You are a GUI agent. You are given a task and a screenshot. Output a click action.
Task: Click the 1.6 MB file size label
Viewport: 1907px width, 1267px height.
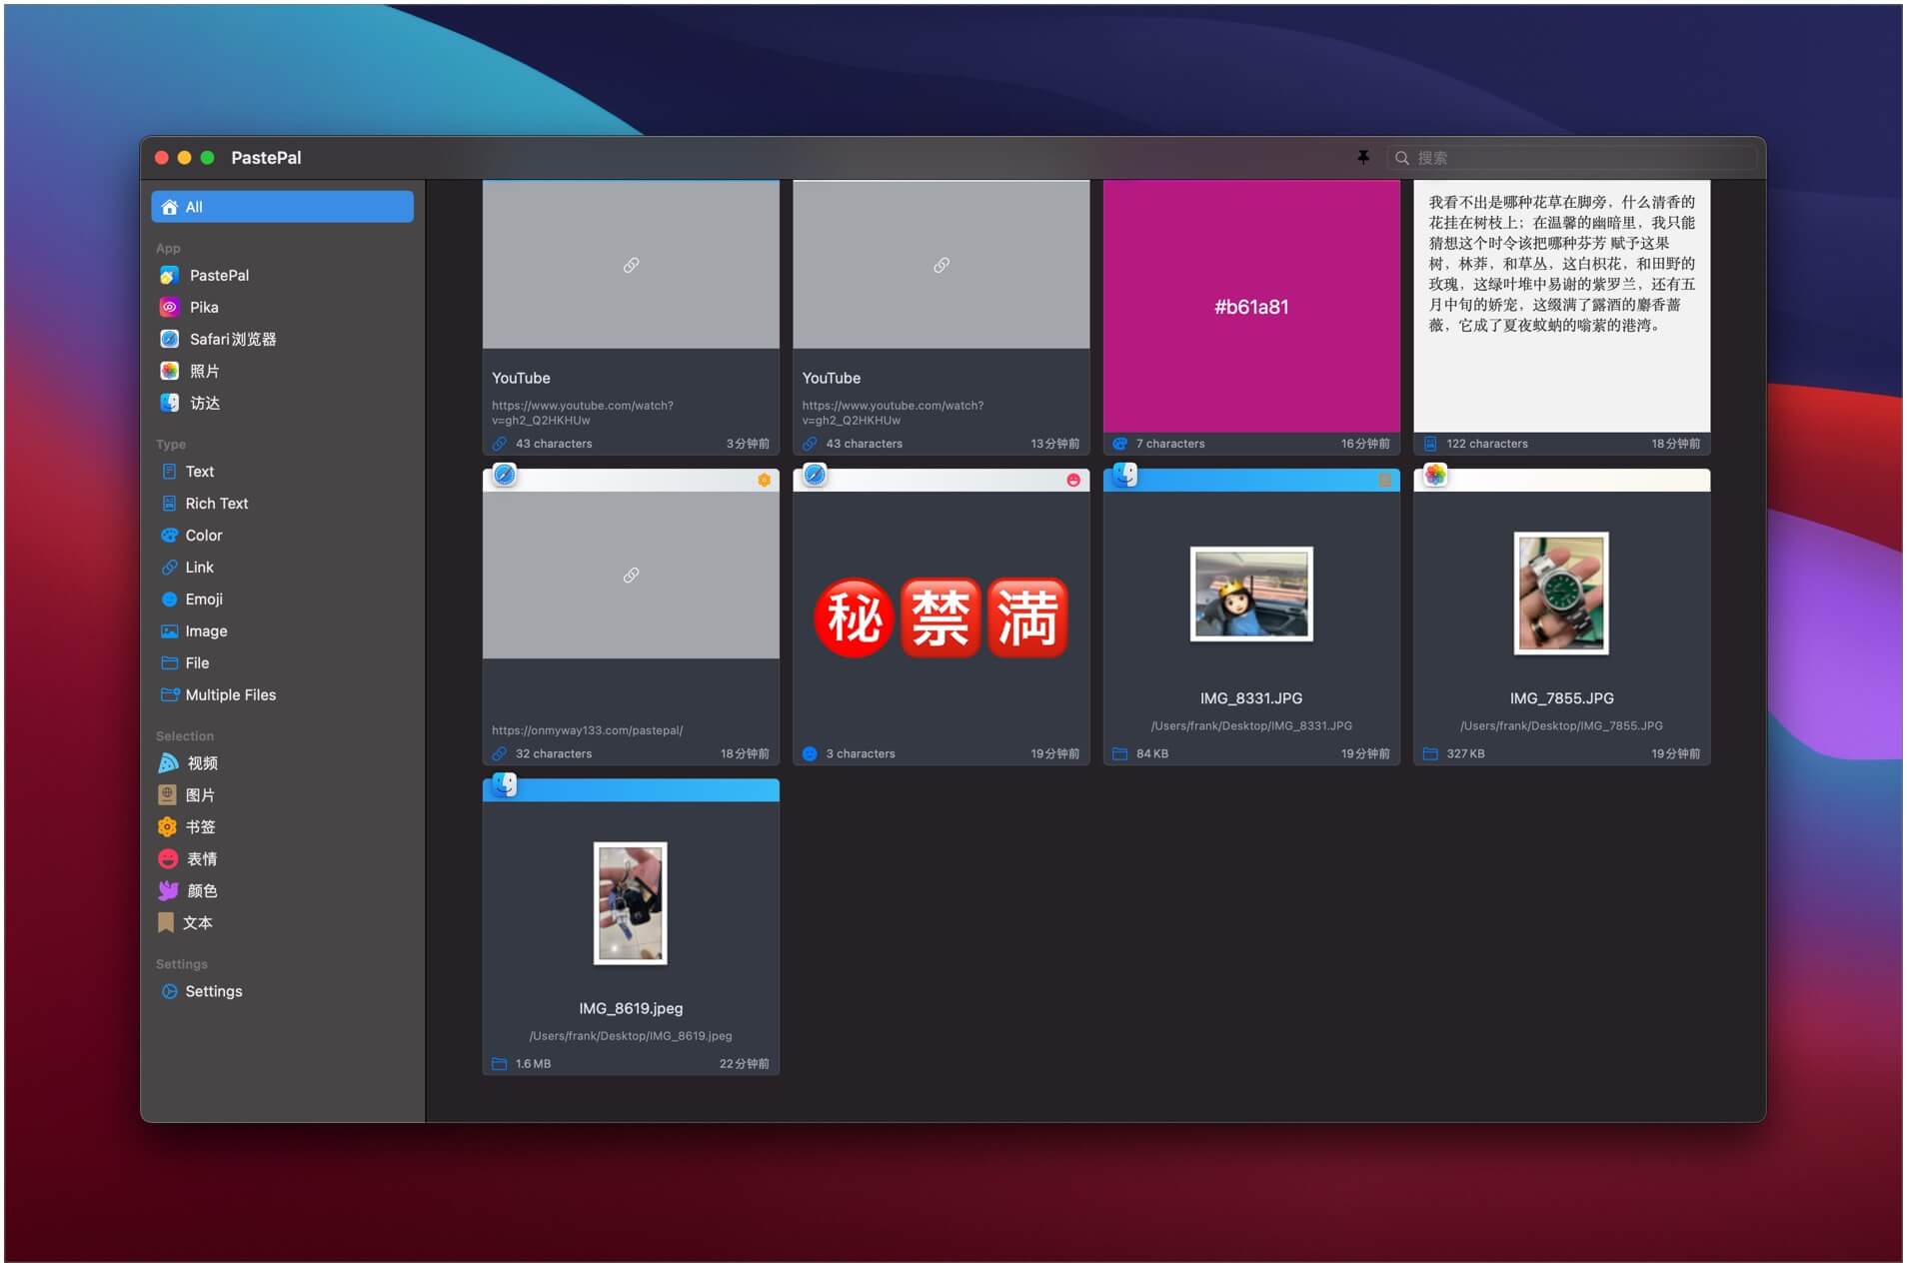pos(533,1064)
